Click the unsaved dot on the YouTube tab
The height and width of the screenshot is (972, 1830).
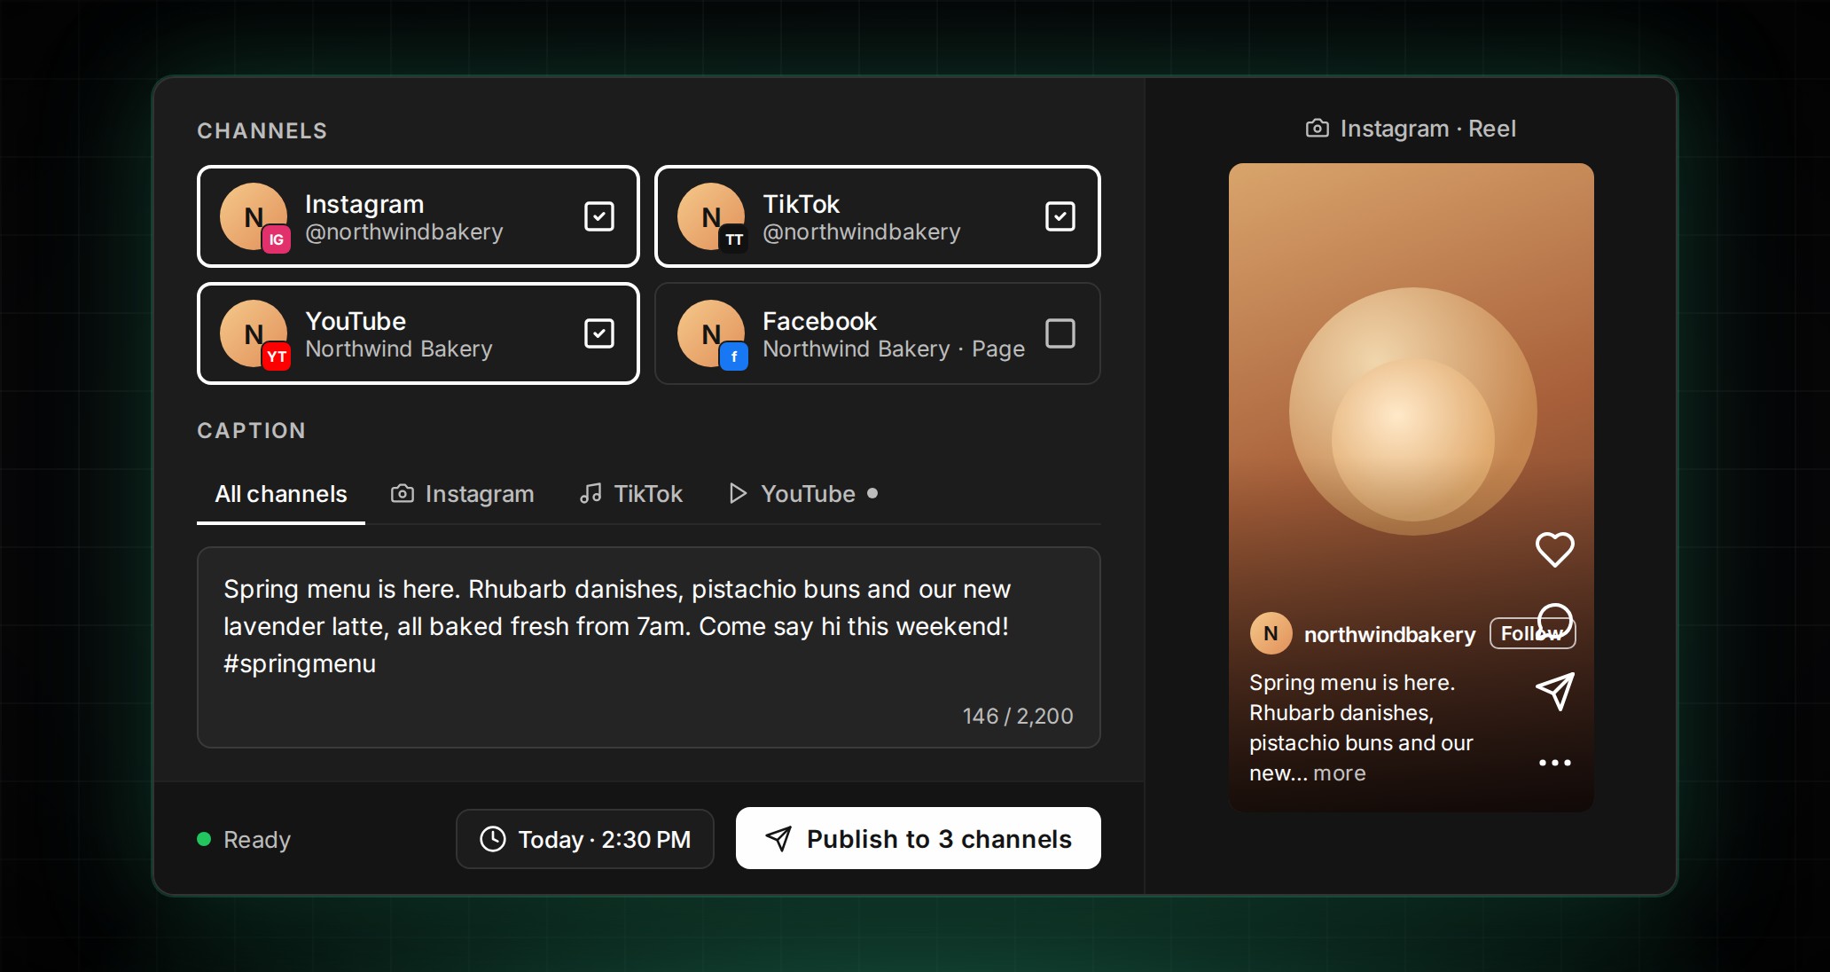tap(872, 493)
